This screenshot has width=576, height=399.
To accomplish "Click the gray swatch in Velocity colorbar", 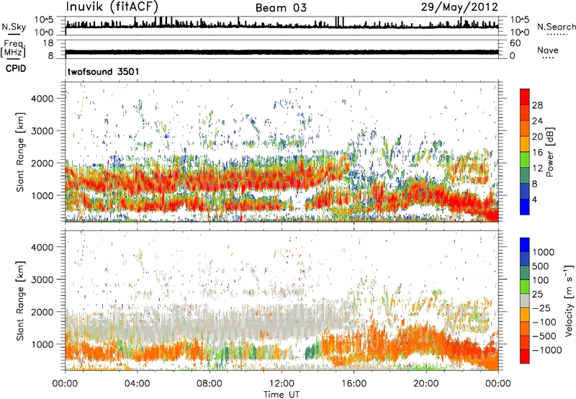I will [x=525, y=301].
